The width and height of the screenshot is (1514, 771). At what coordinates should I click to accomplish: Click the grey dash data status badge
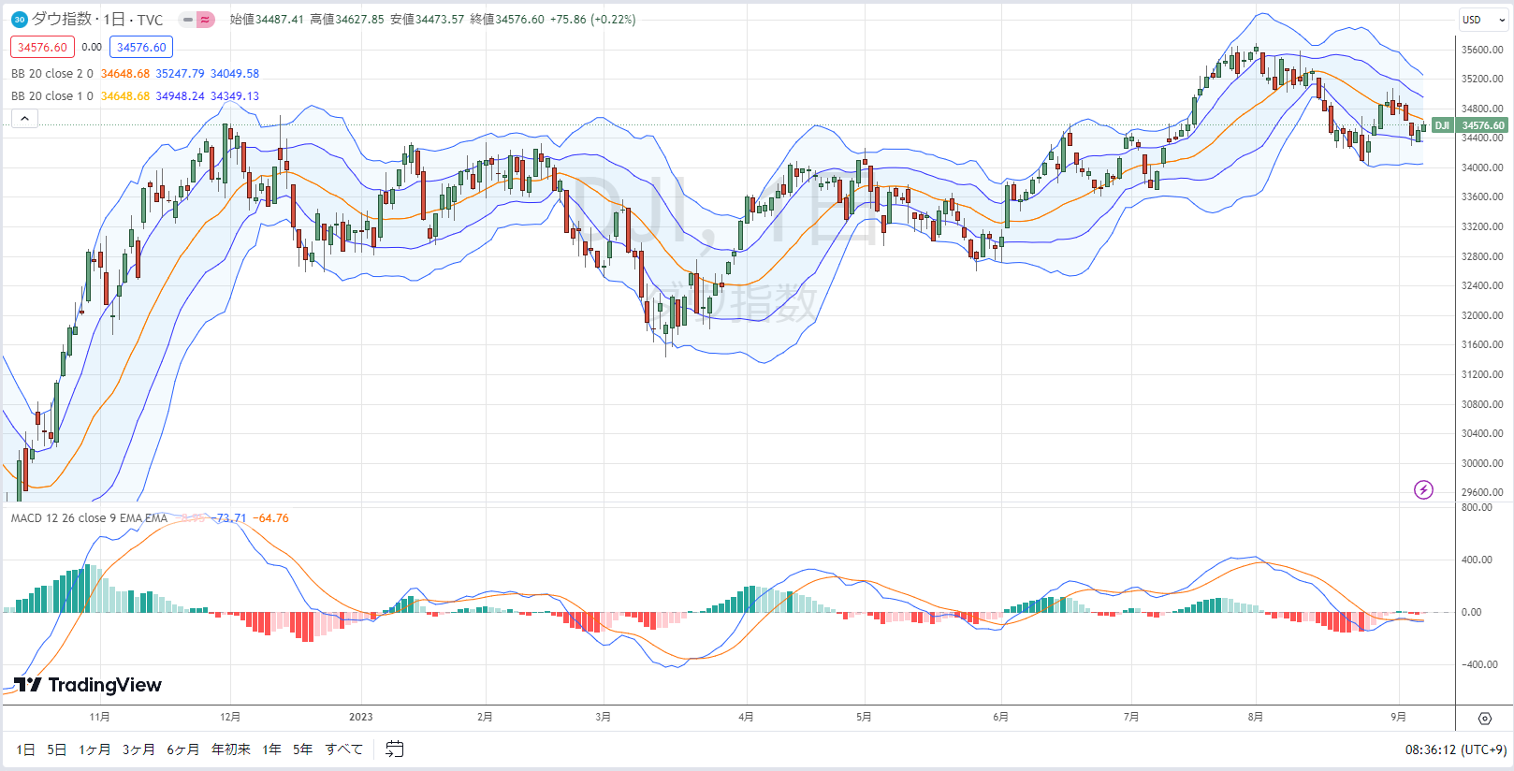187,20
